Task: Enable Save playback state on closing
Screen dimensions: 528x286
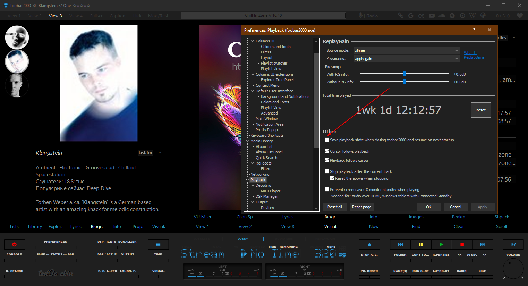Action: coord(327,140)
